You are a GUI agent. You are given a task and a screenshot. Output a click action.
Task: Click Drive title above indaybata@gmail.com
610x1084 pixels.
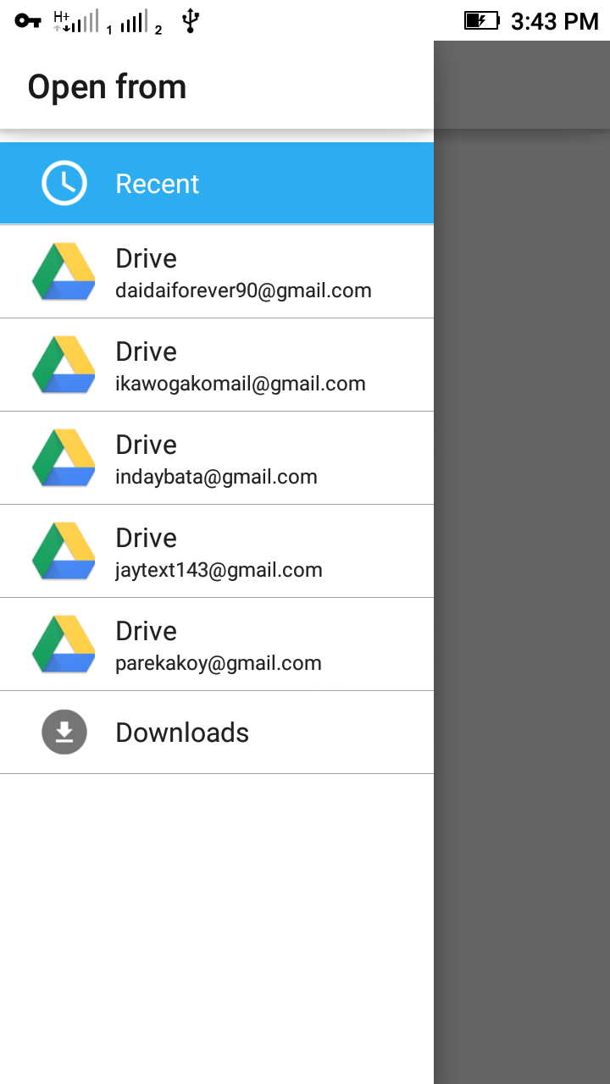click(x=146, y=445)
